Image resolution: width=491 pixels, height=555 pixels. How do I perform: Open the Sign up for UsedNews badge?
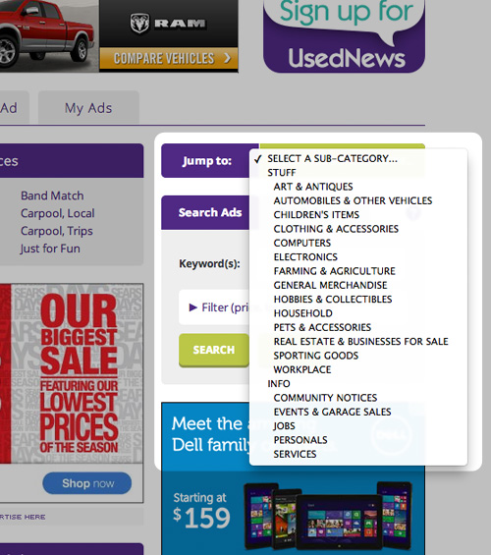tap(344, 35)
